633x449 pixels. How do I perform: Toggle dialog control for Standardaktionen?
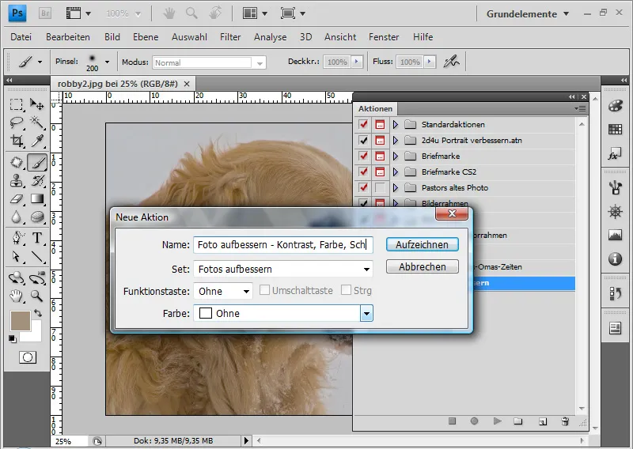point(380,124)
